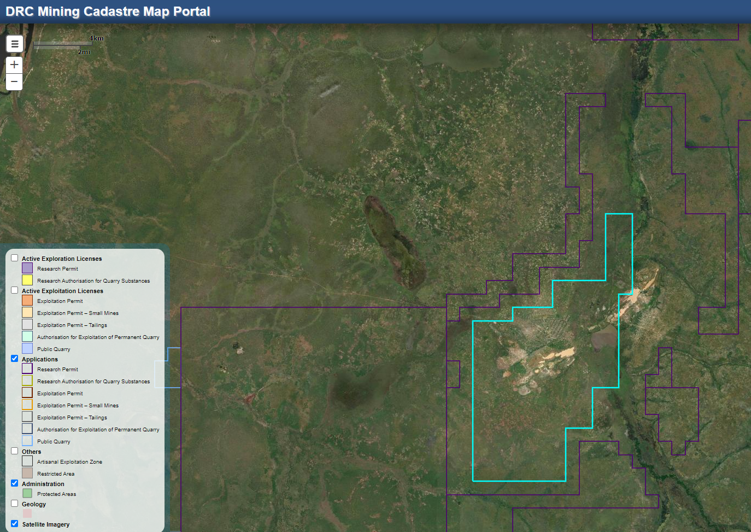The image size is (751, 532).
Task: Turn on the Others layer group
Action: [15, 451]
